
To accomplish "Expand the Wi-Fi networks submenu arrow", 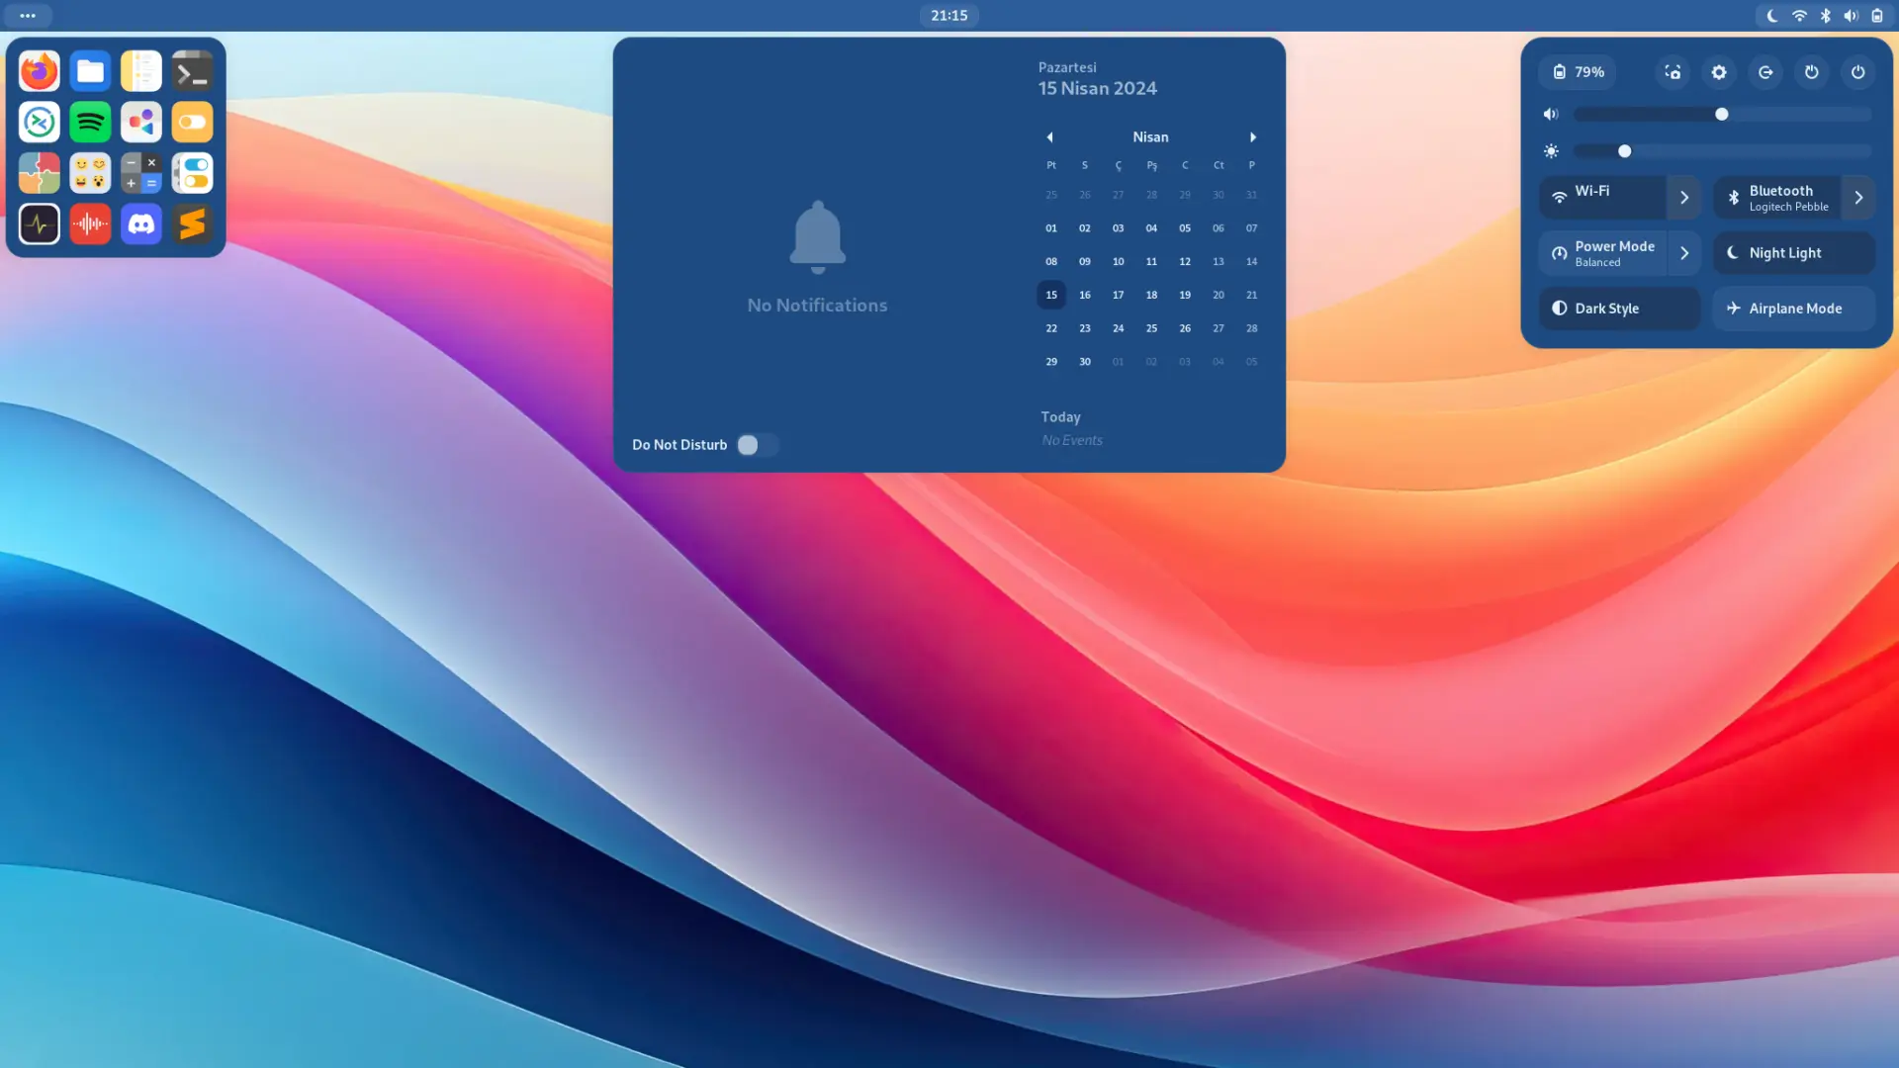I will pyautogui.click(x=1684, y=198).
